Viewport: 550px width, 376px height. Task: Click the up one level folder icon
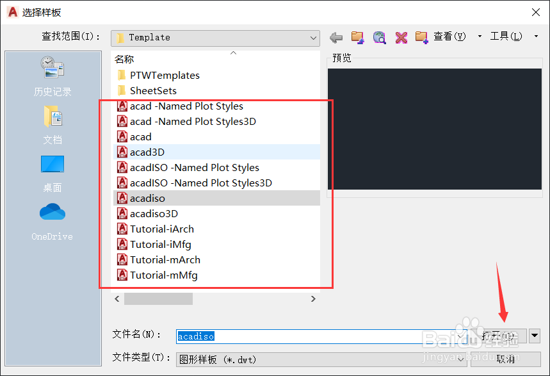357,37
